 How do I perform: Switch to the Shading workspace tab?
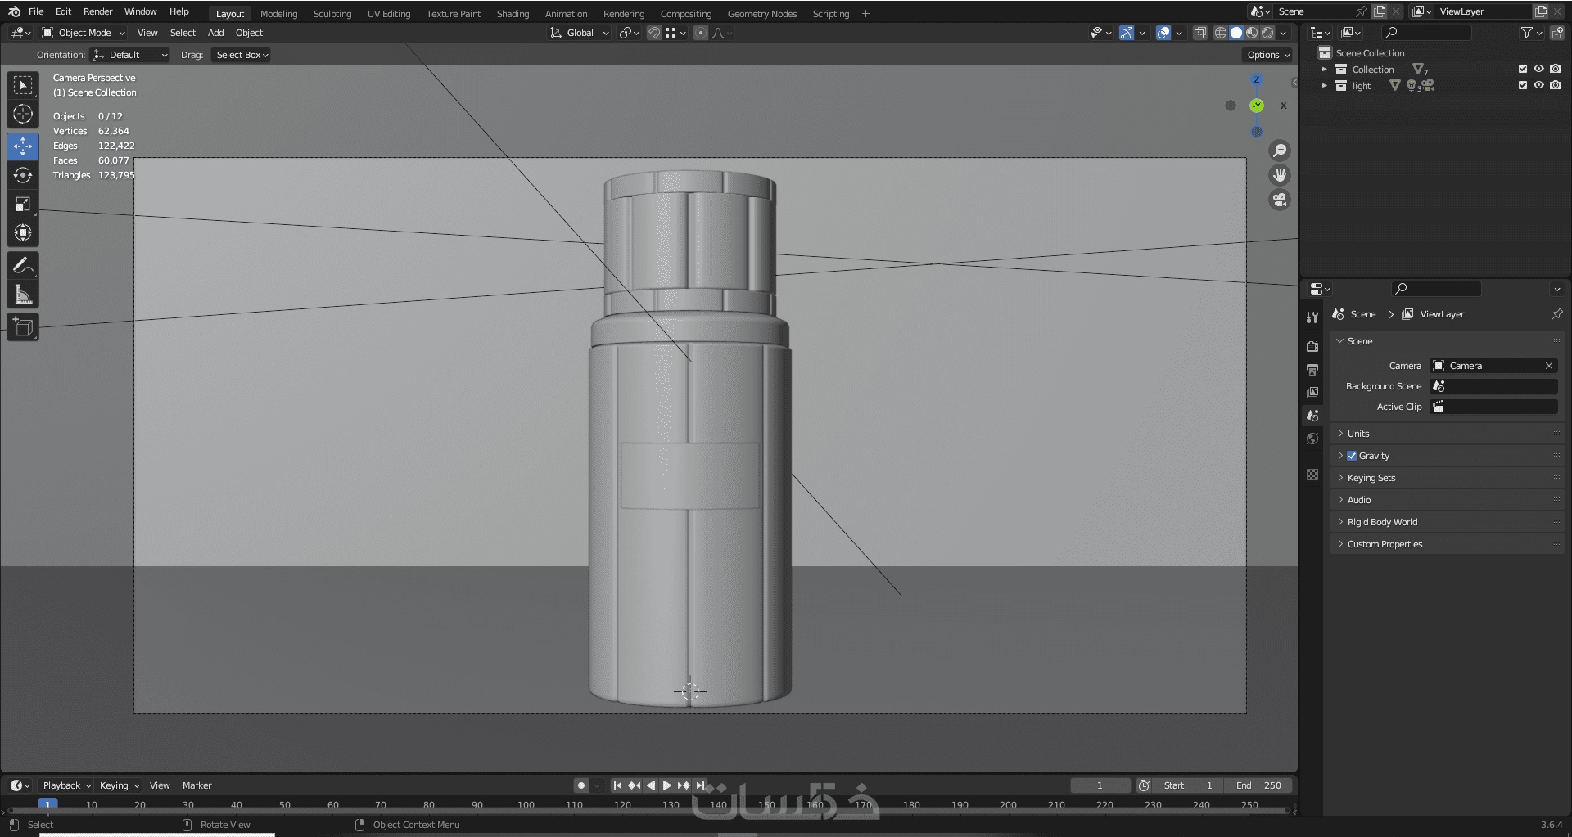[x=513, y=14]
